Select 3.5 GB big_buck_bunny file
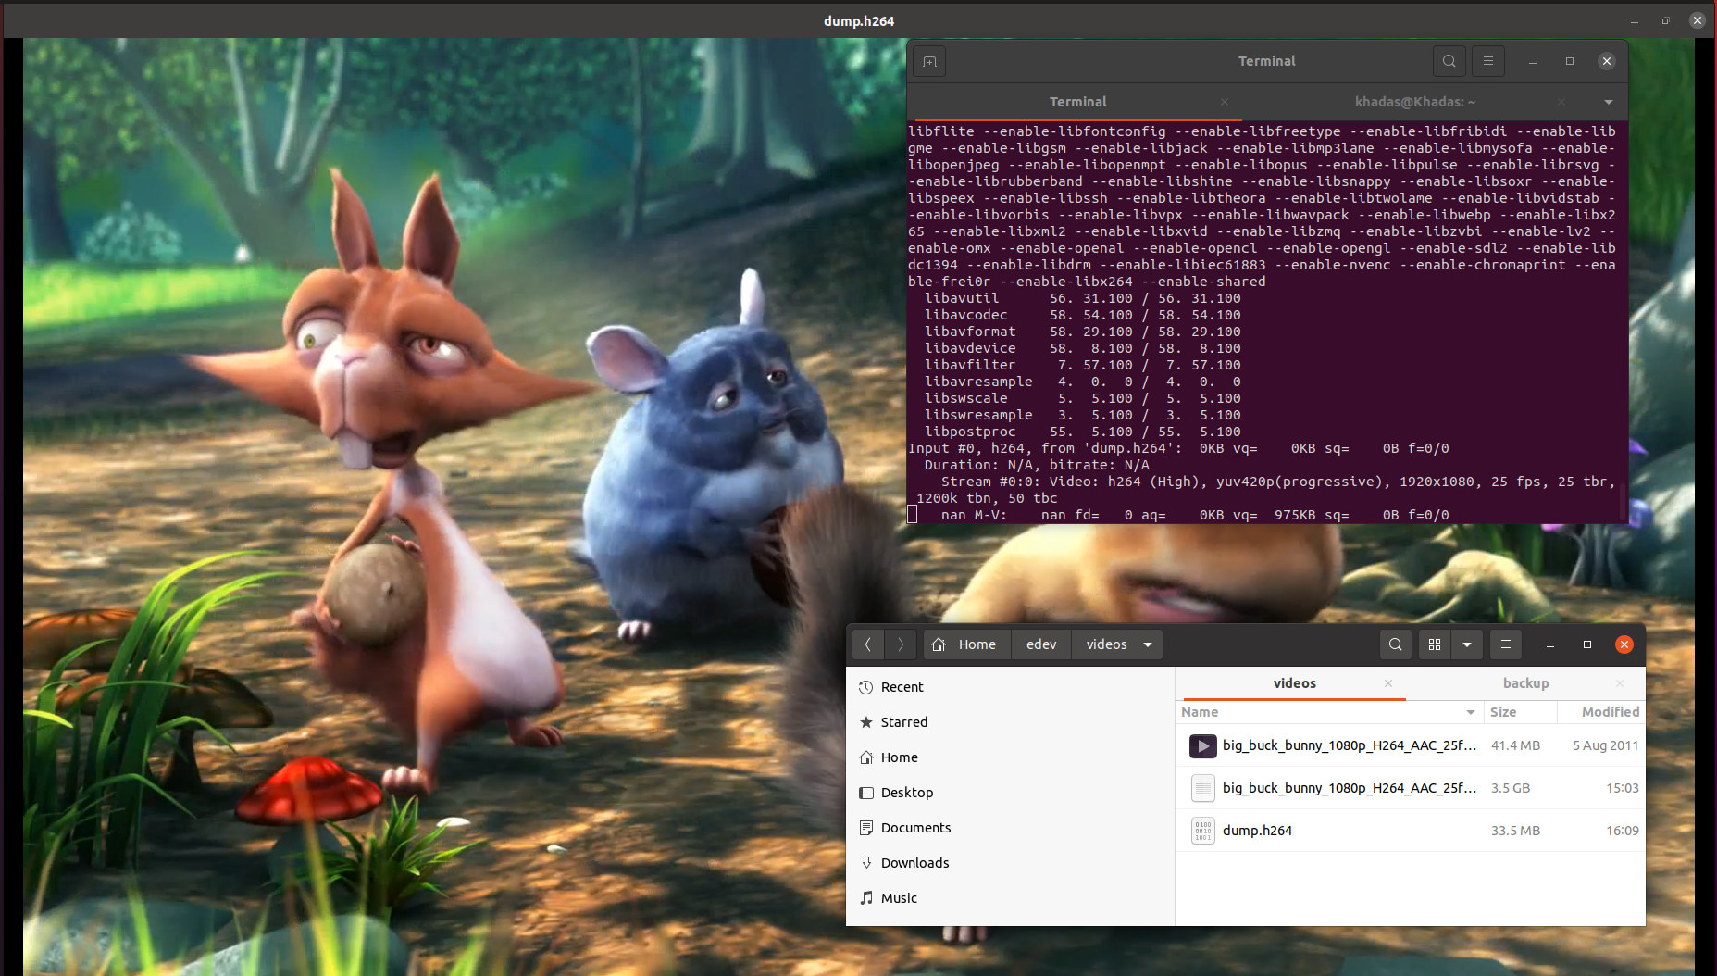The height and width of the screenshot is (976, 1717). point(1411,788)
